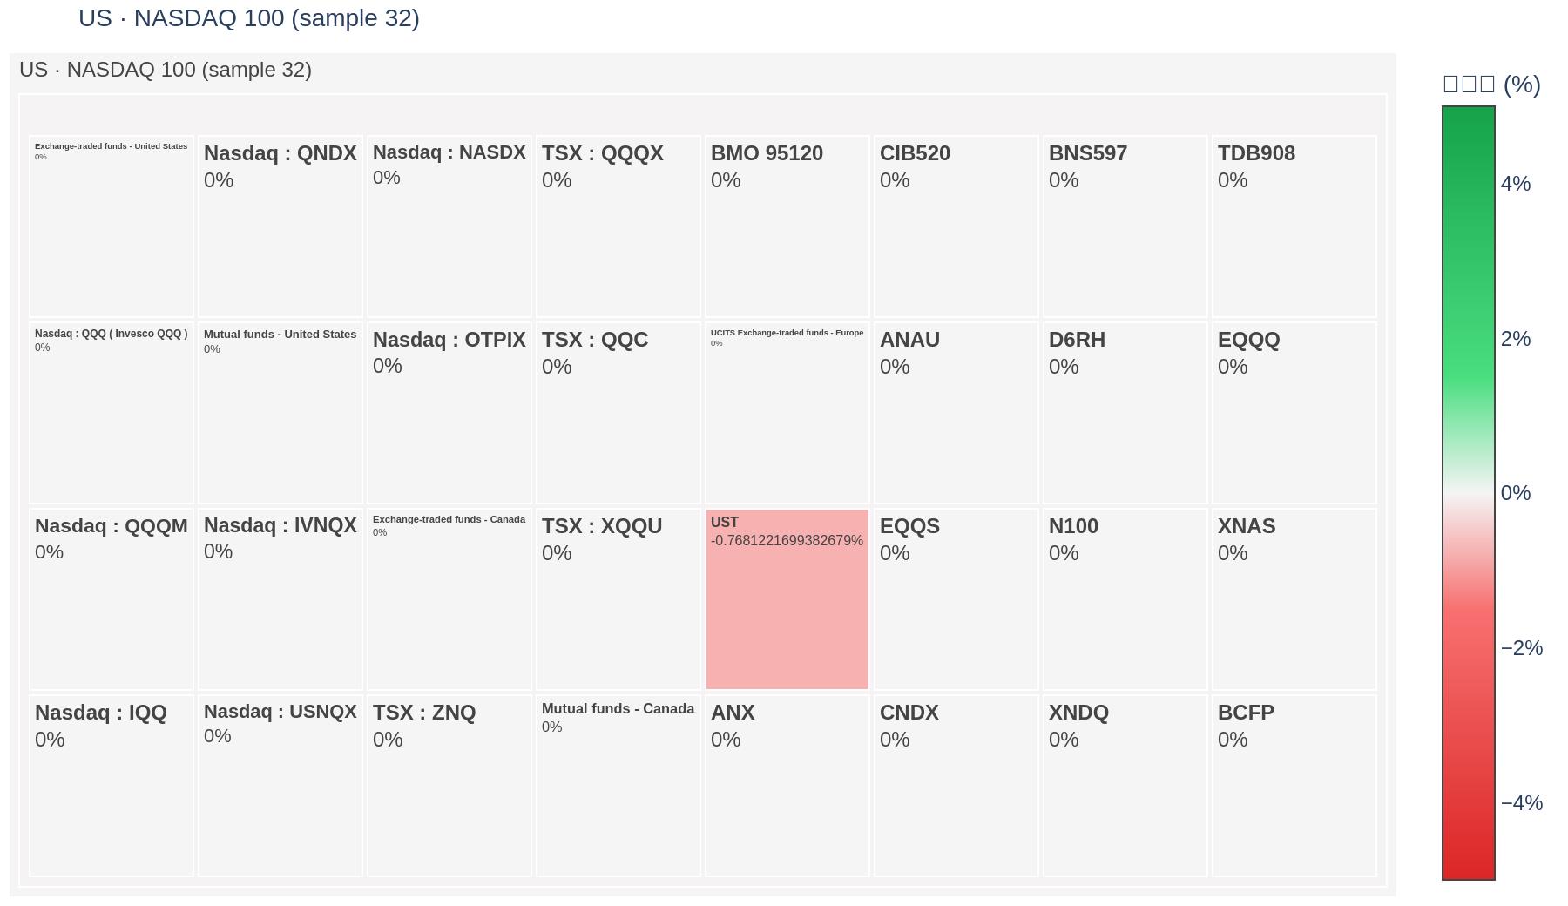The image size is (1568, 906).
Task: Select the EQQS tile
Action: click(956, 599)
